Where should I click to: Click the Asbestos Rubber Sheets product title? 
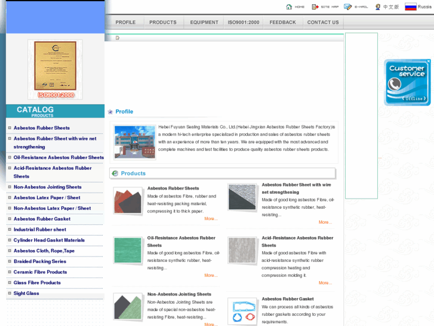[173, 188]
